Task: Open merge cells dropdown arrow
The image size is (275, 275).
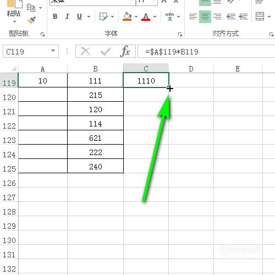Action: pyautogui.click(x=269, y=16)
